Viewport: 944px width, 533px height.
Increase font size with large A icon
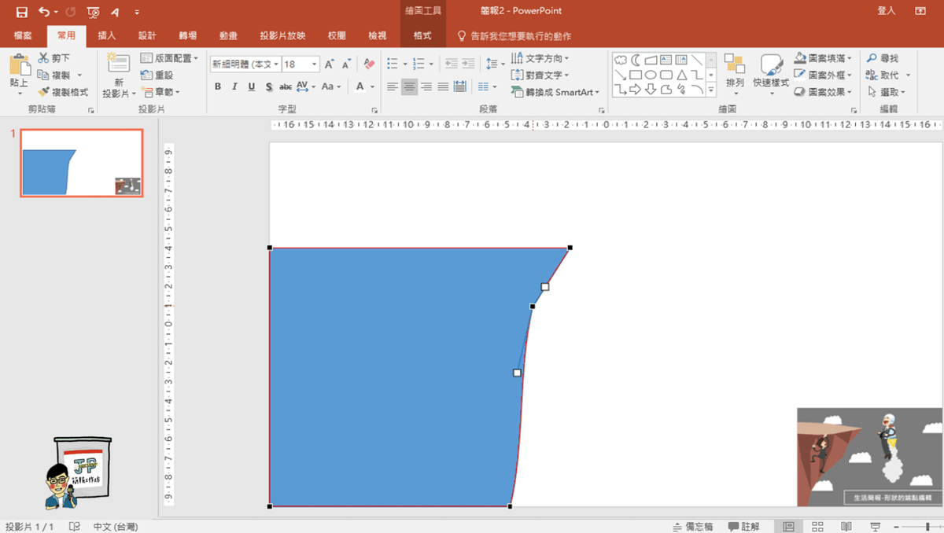[x=330, y=64]
